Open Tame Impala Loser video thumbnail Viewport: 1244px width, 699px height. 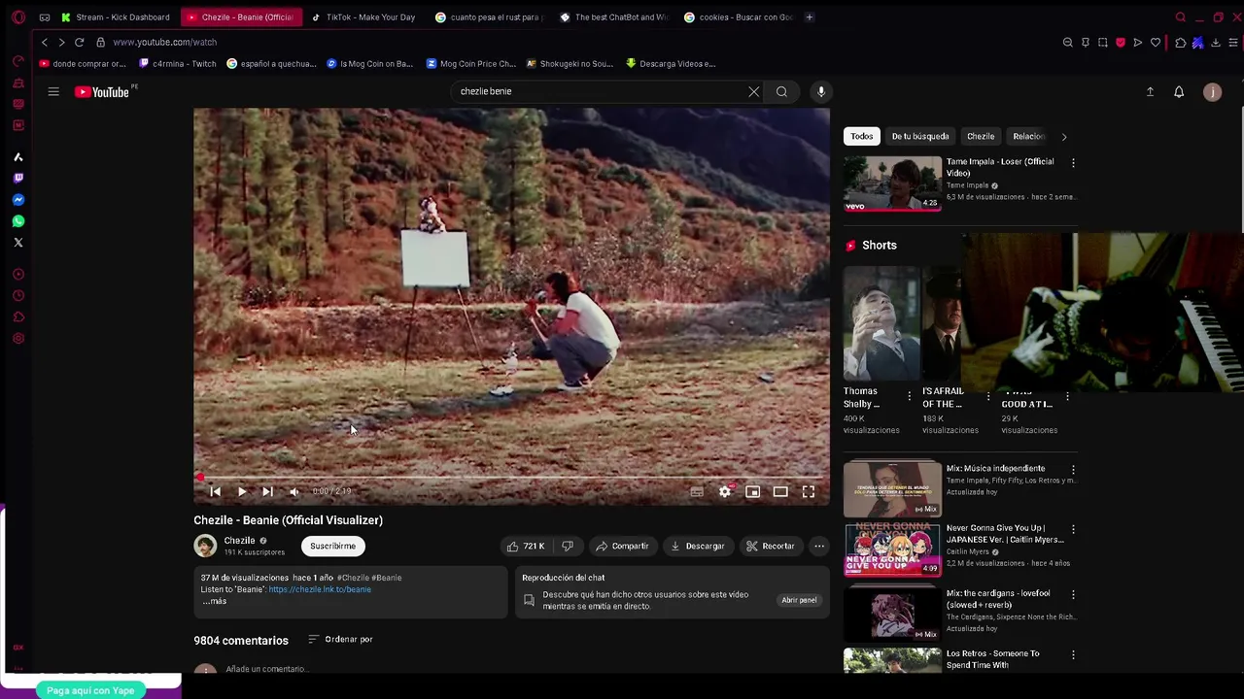892,183
